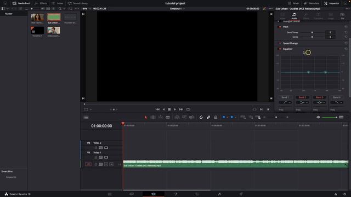Select the Sub Urban audio clip on timeline

pos(235,164)
